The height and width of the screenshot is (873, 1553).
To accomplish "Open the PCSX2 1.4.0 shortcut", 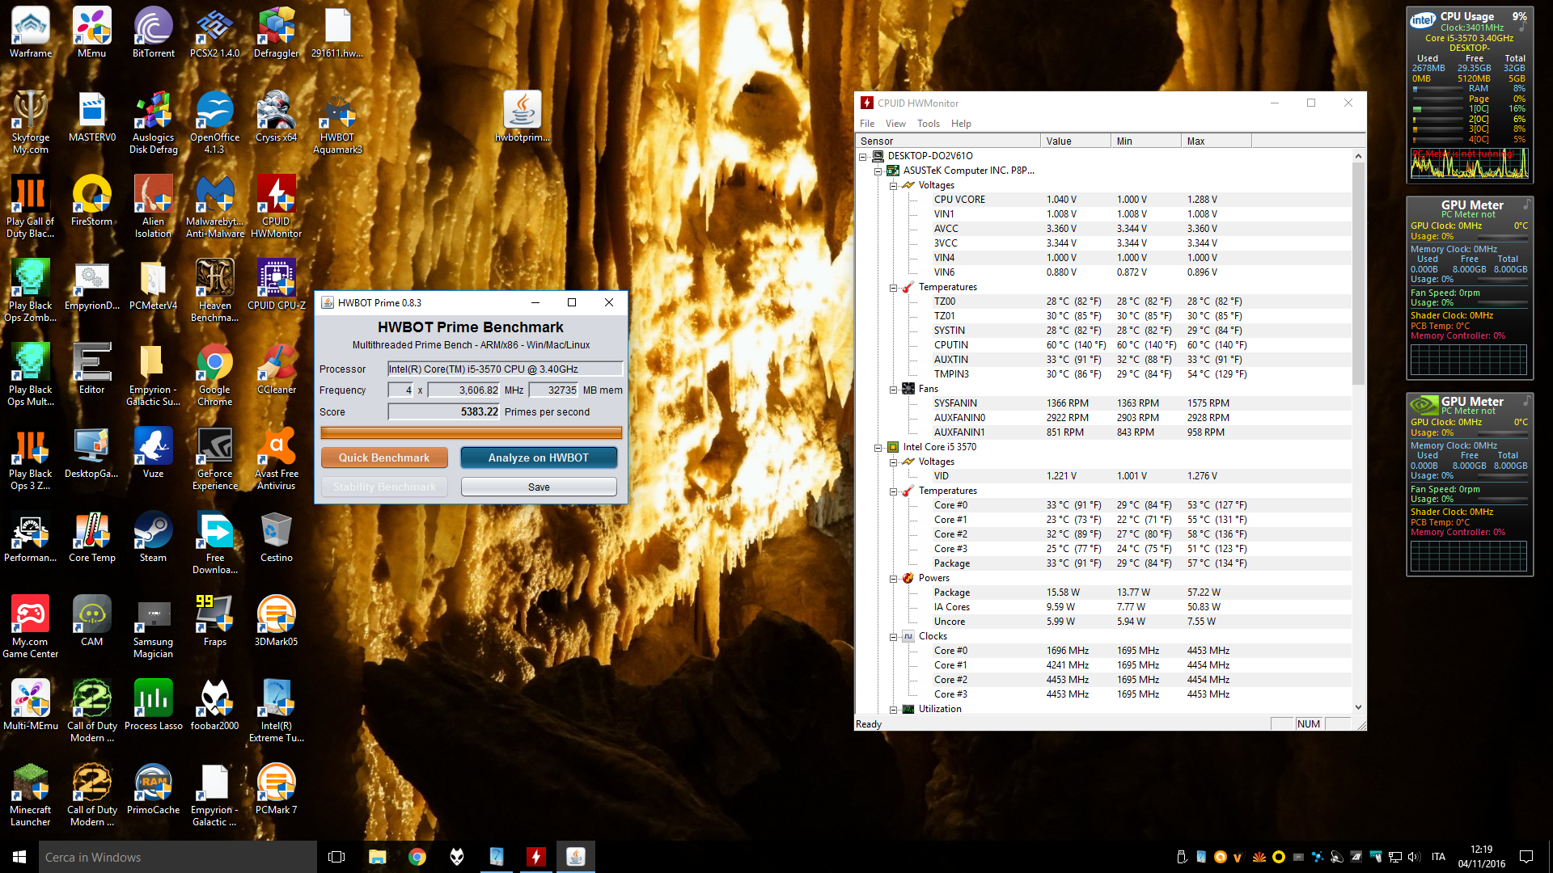I will pyautogui.click(x=215, y=33).
